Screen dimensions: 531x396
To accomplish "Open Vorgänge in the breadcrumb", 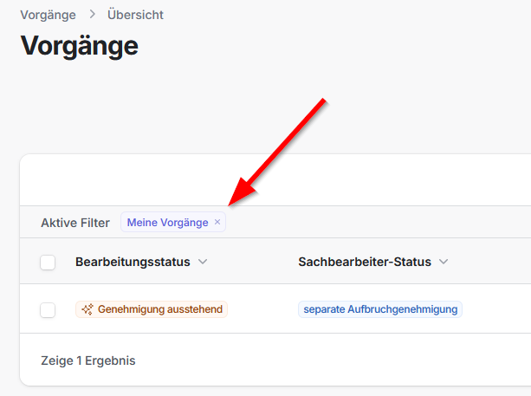I will point(48,15).
